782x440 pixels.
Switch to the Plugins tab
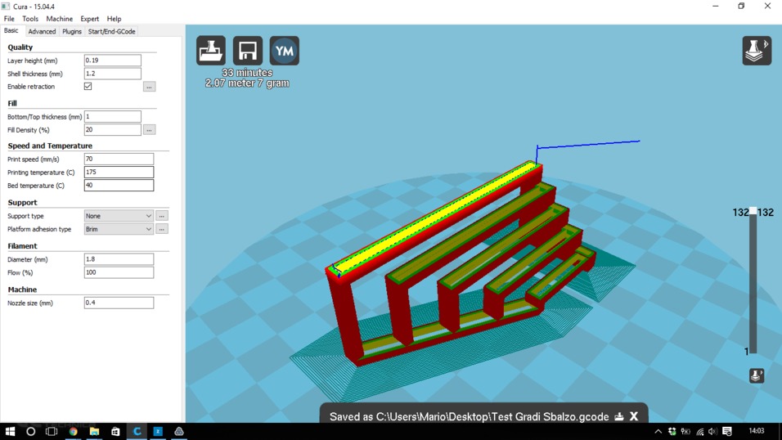72,31
